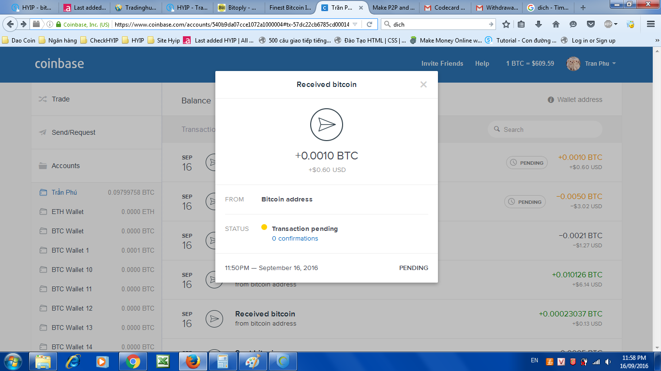Screen dimensions: 661x371
Task: Open the 'Site Hyip' bookmarks folder
Action: pos(164,41)
